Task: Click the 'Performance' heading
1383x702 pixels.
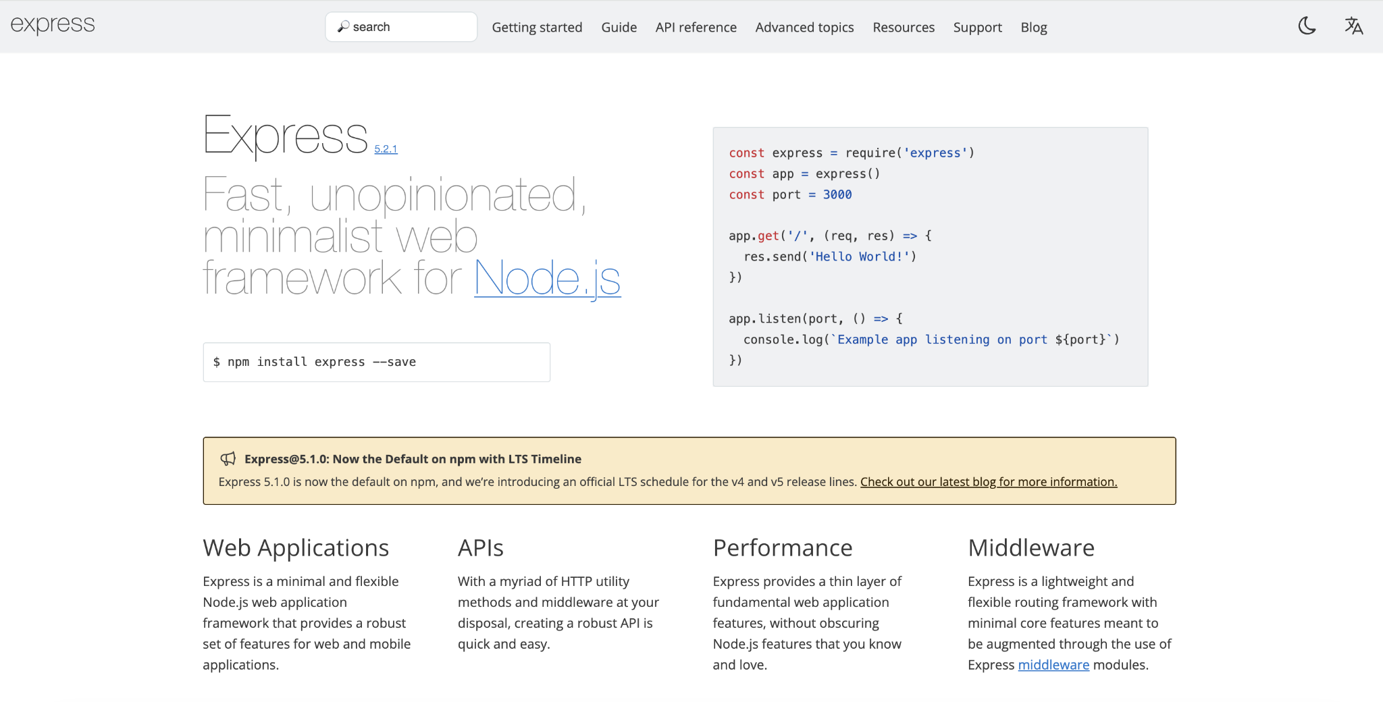Action: [783, 548]
